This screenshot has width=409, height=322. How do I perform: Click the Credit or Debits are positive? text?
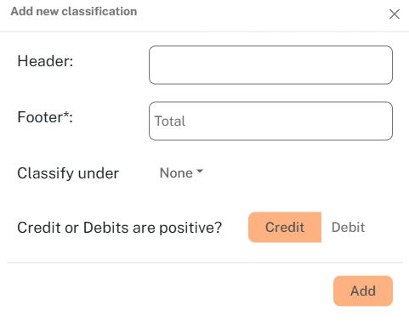pos(119,228)
